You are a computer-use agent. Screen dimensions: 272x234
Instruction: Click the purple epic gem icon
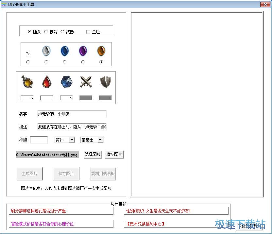pyautogui.click(x=83, y=51)
